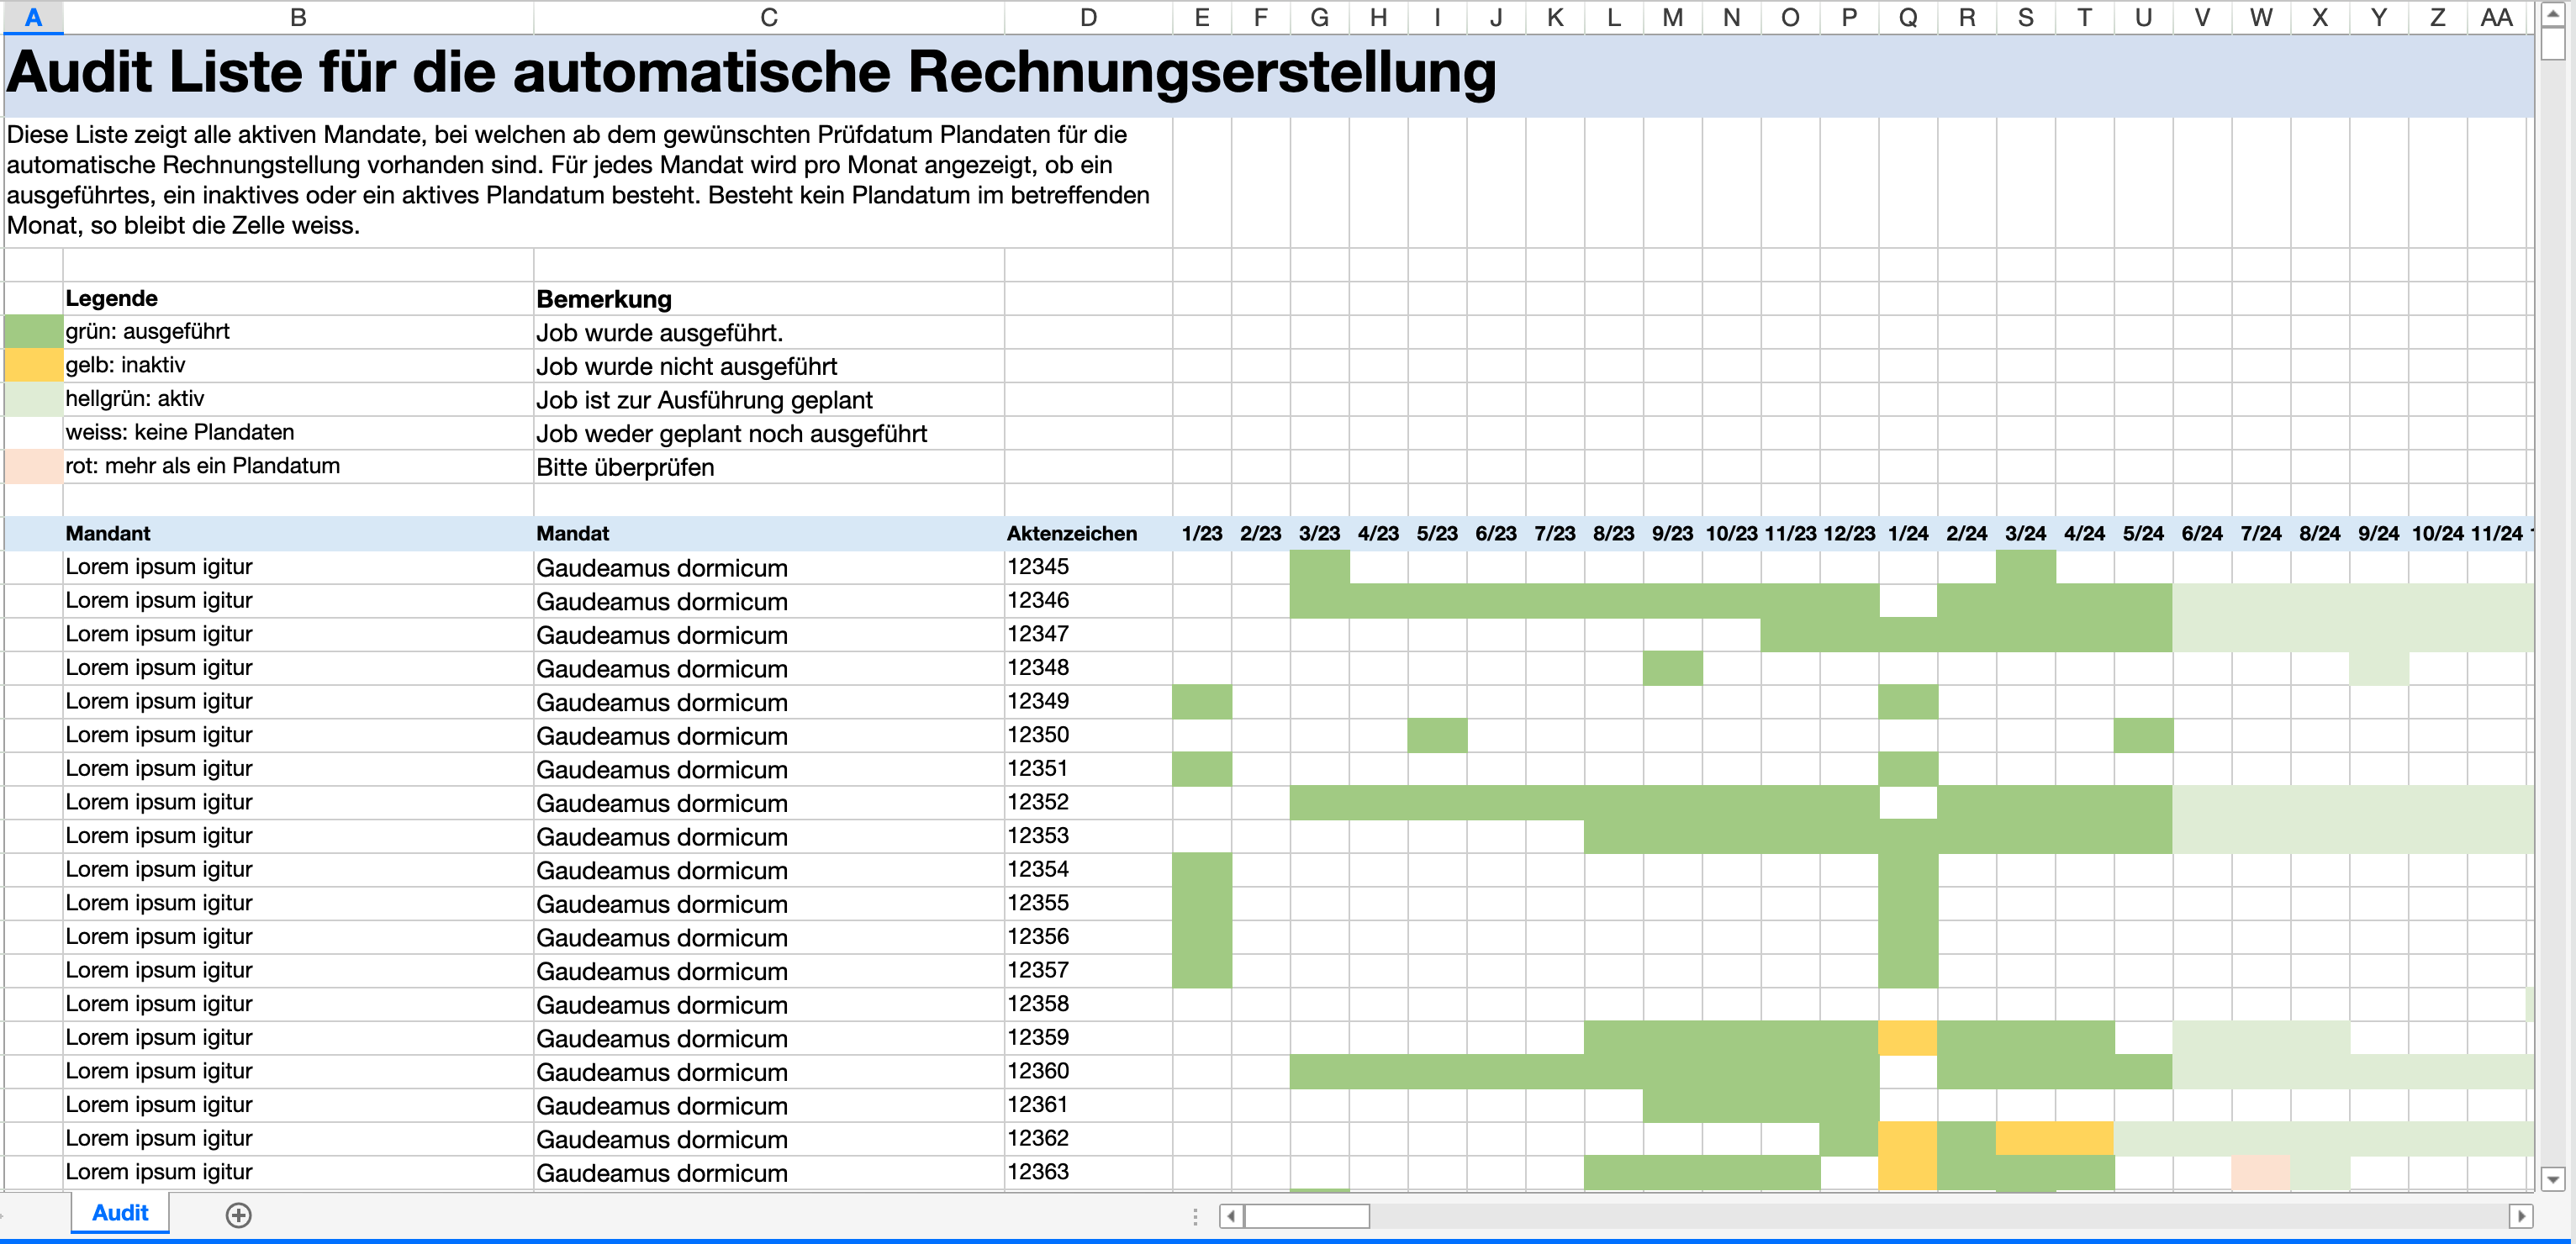The image size is (2576, 1244).
Task: Select the 'Bemerkung' header cell
Action: pyautogui.click(x=768, y=298)
